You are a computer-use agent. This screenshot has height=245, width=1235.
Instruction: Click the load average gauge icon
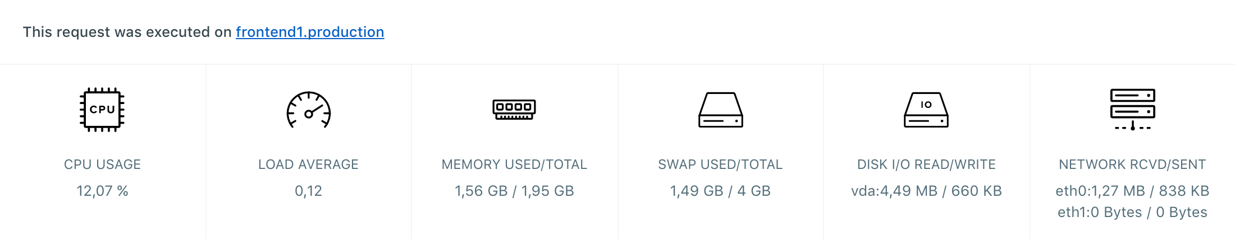click(x=308, y=110)
